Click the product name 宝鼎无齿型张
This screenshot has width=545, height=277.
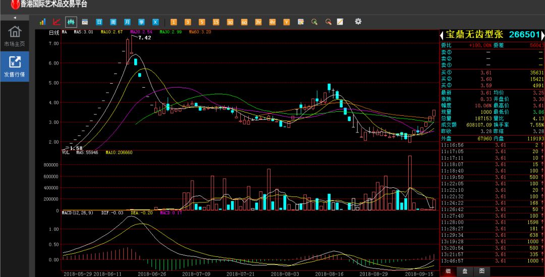[474, 35]
